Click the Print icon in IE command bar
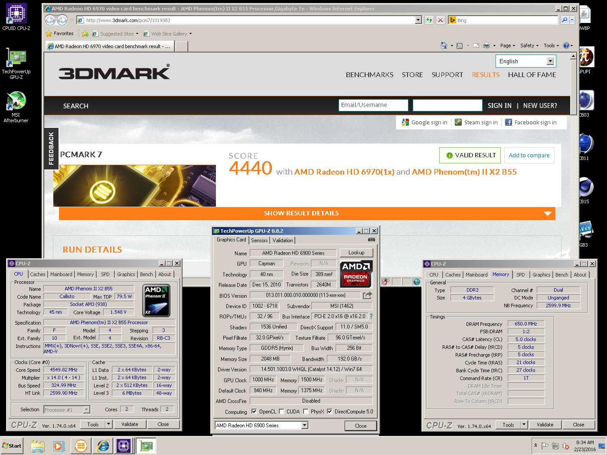The width and height of the screenshot is (607, 455). (486, 45)
